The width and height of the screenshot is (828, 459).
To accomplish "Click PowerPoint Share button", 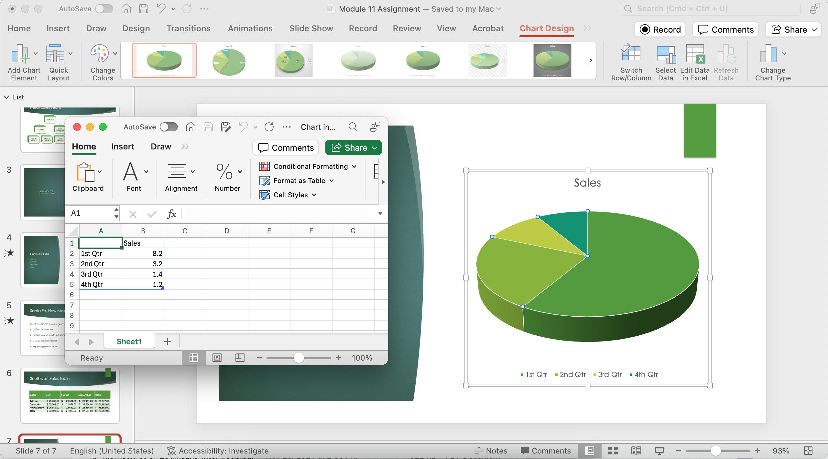I will click(793, 30).
